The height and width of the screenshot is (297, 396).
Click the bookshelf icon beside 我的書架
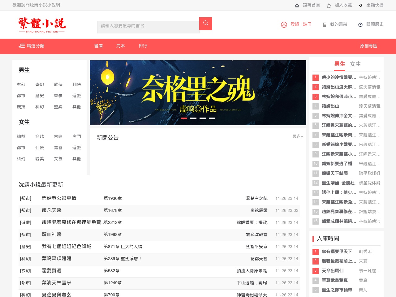tap(324, 24)
